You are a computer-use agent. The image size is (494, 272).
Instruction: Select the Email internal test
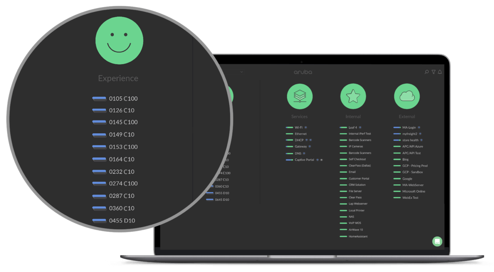(348, 172)
